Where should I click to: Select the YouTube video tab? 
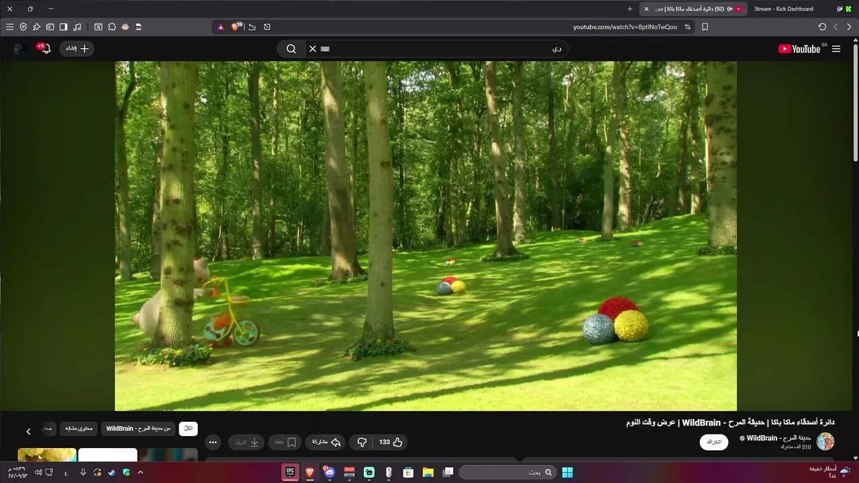[695, 9]
